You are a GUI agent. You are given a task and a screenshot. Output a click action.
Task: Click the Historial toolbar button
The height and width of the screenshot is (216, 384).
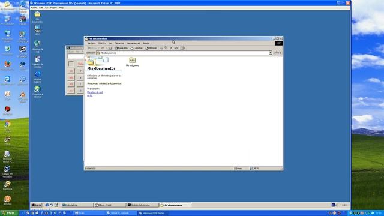151,48
